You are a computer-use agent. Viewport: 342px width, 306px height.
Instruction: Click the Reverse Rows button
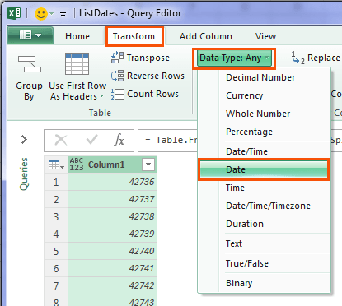pos(148,76)
